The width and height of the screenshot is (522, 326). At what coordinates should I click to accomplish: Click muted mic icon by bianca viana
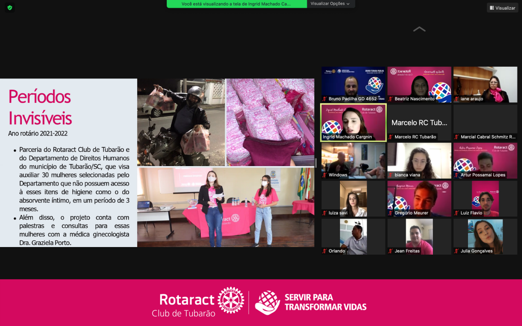390,175
